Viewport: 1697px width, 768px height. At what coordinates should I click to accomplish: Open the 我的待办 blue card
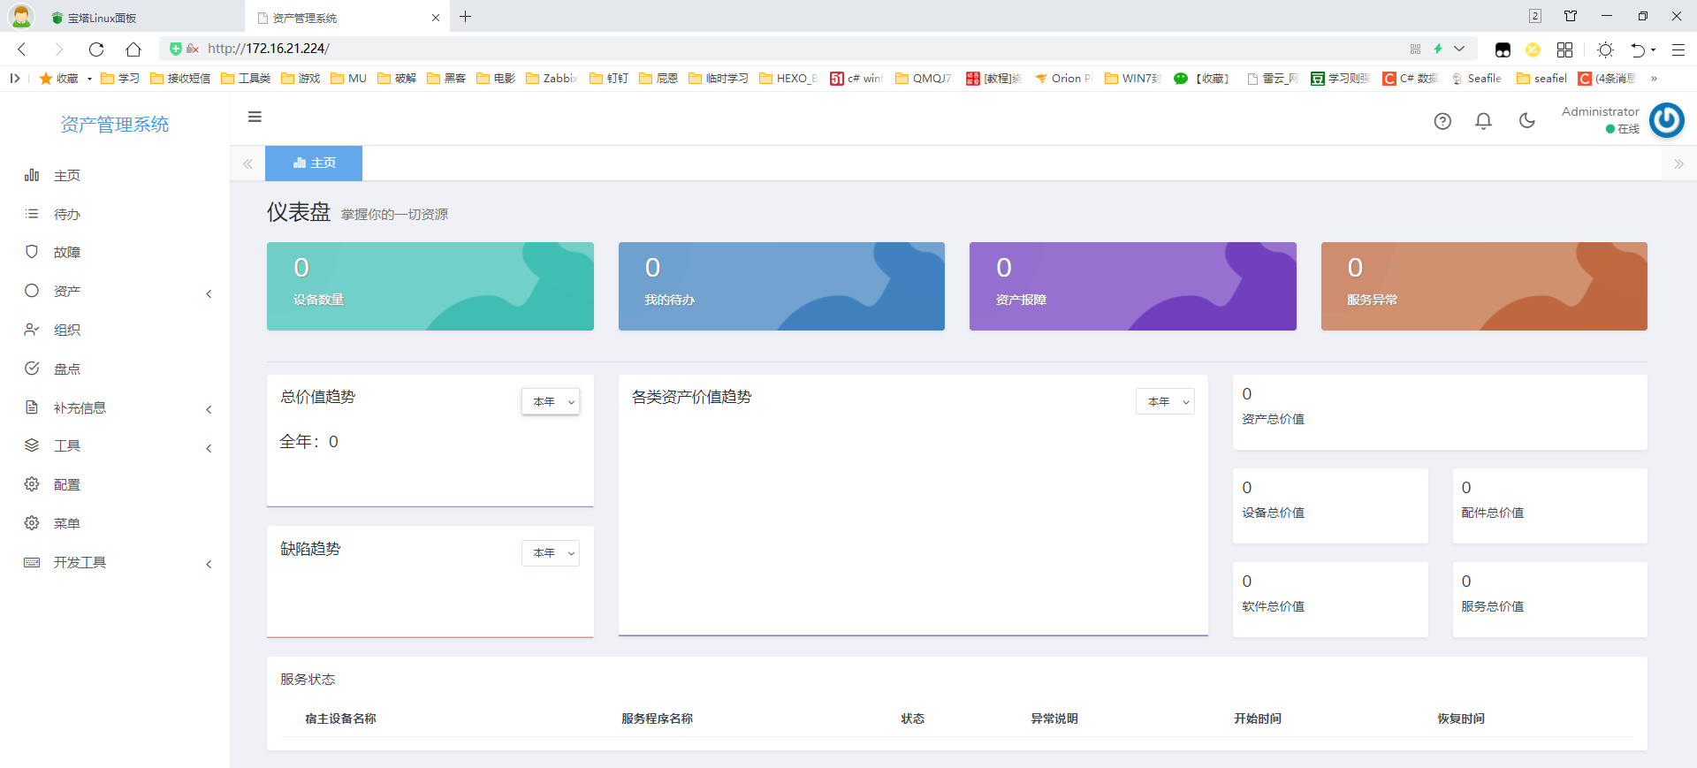(781, 286)
